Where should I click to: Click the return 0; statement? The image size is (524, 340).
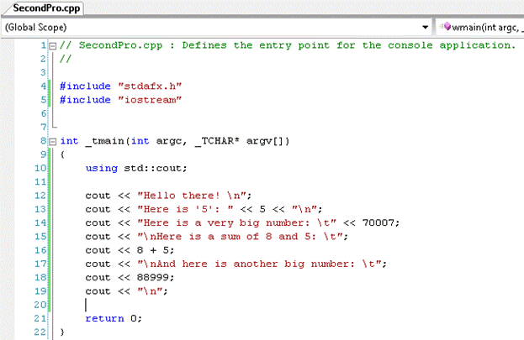coord(114,319)
